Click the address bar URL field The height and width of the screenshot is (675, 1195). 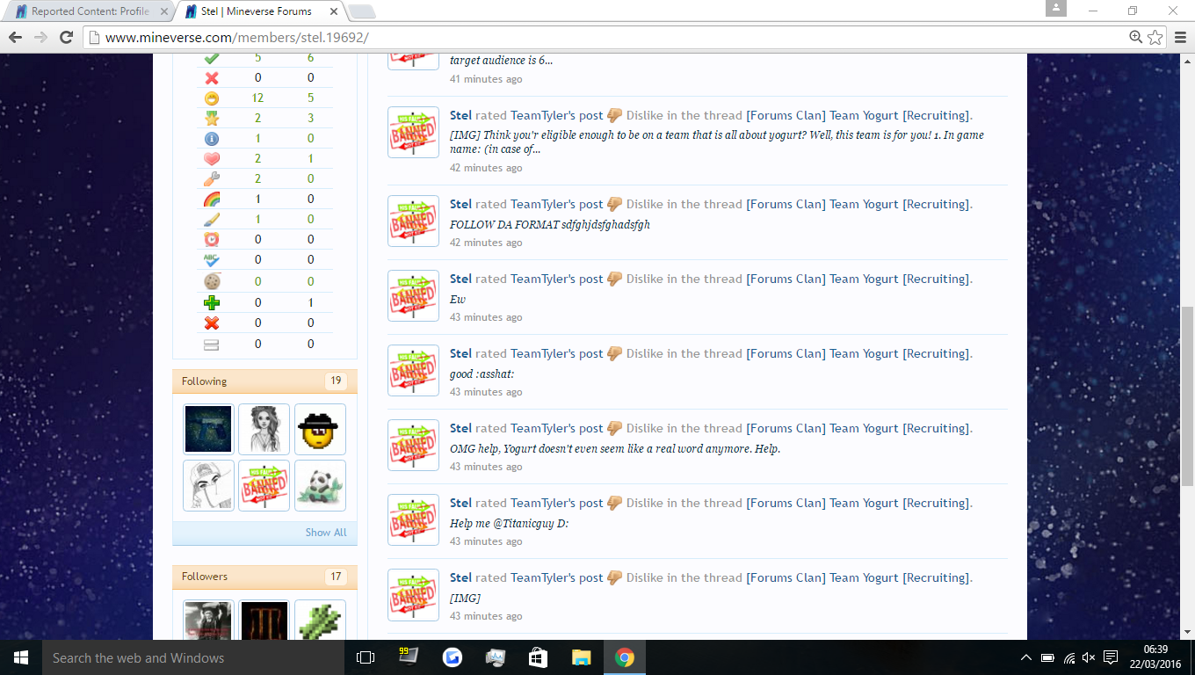pyautogui.click(x=606, y=37)
